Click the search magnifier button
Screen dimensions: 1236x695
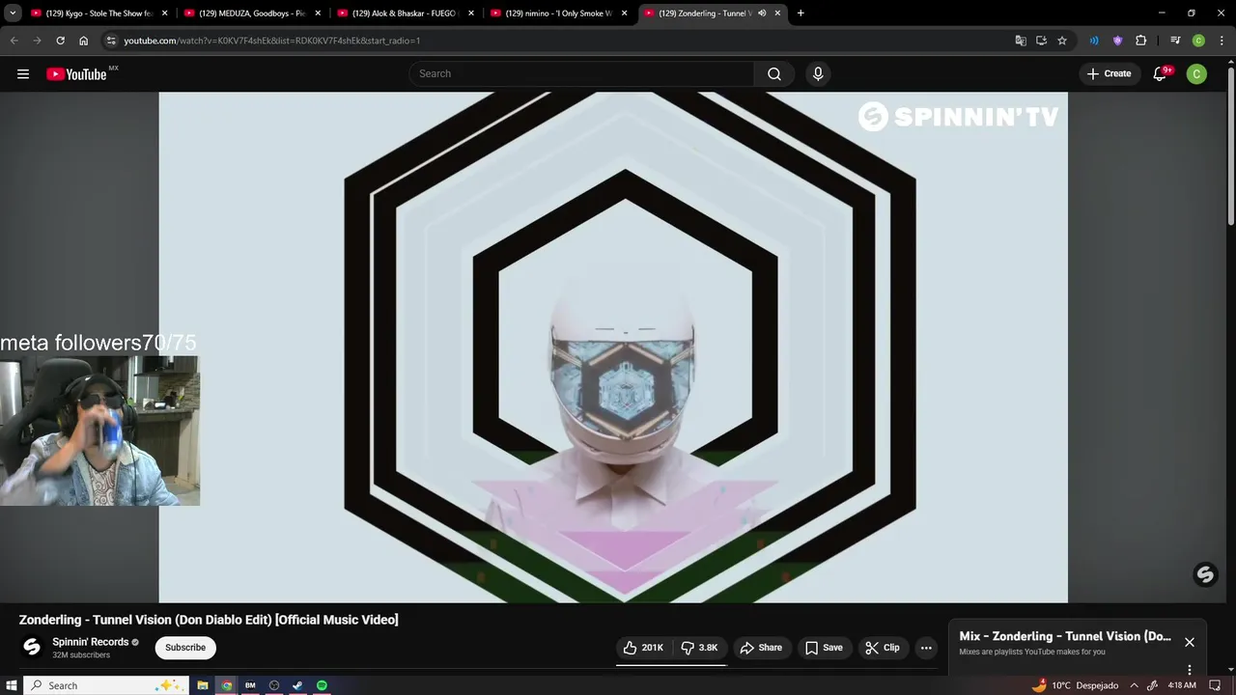[x=774, y=74]
